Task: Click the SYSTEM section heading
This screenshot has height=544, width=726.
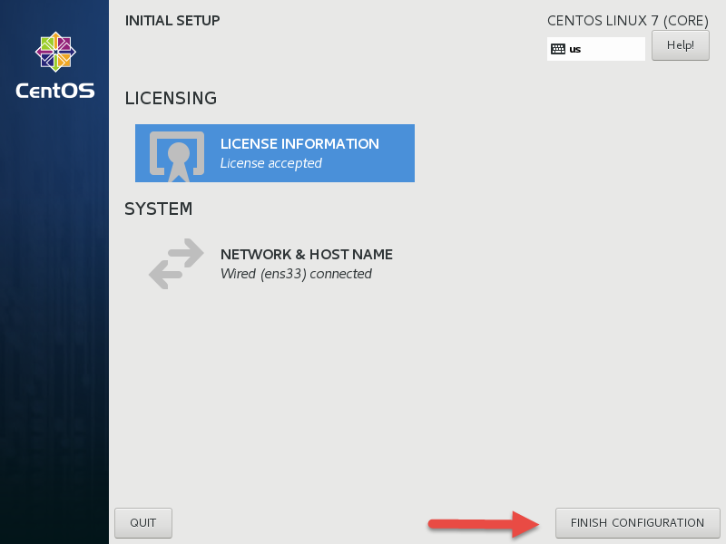Action: (x=158, y=209)
